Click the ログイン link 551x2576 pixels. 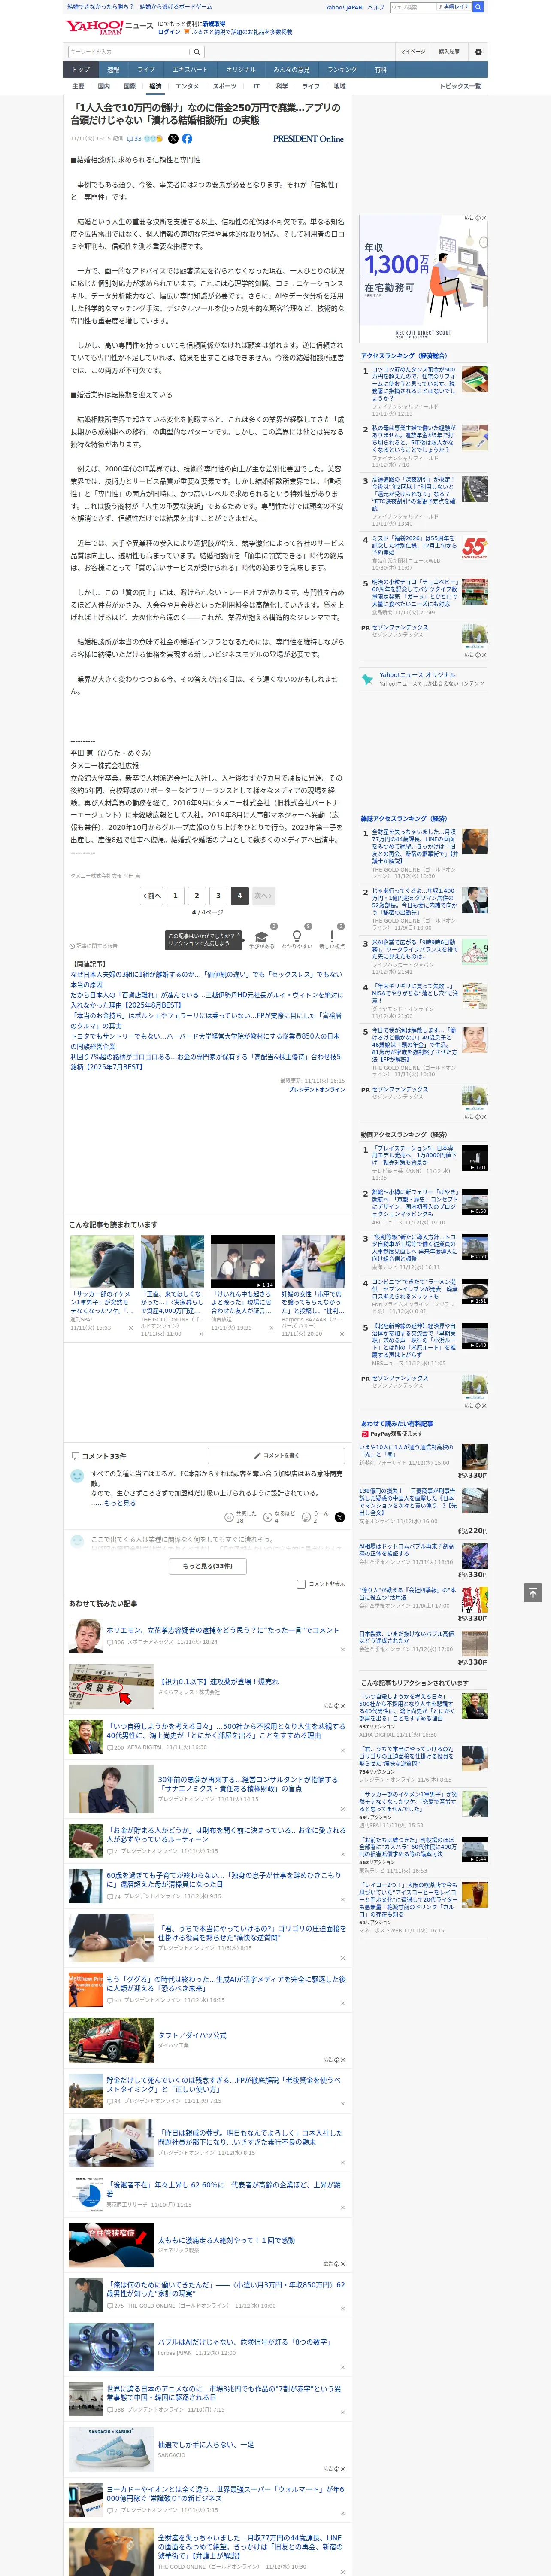169,32
